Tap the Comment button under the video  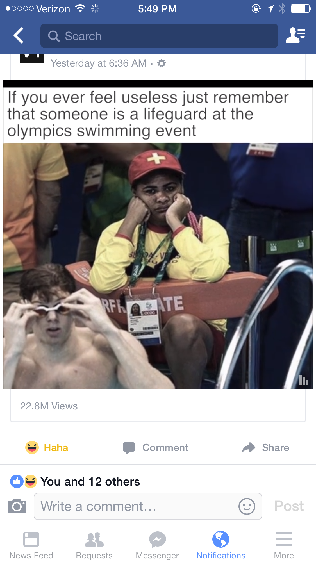coord(156,447)
